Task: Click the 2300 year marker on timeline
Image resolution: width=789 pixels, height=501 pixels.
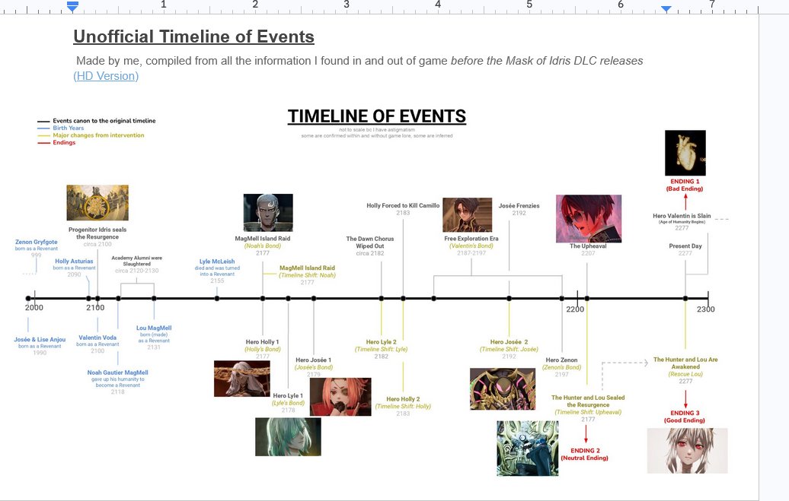Action: 705,309
